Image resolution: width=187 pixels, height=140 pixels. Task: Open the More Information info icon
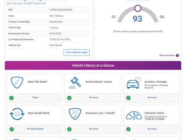177,55
